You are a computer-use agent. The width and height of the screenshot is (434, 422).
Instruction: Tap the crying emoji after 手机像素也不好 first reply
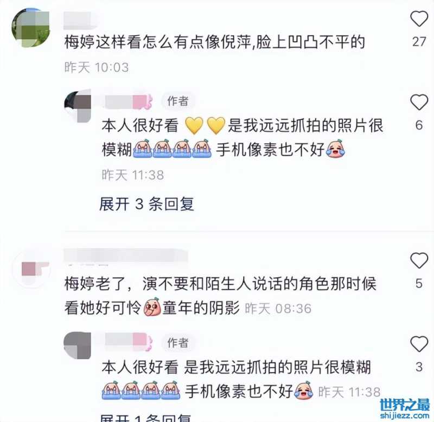pos(336,149)
